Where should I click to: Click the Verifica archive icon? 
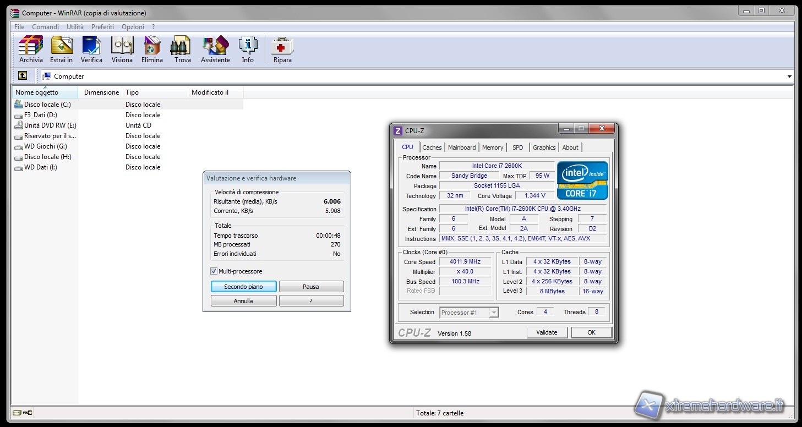pos(91,50)
